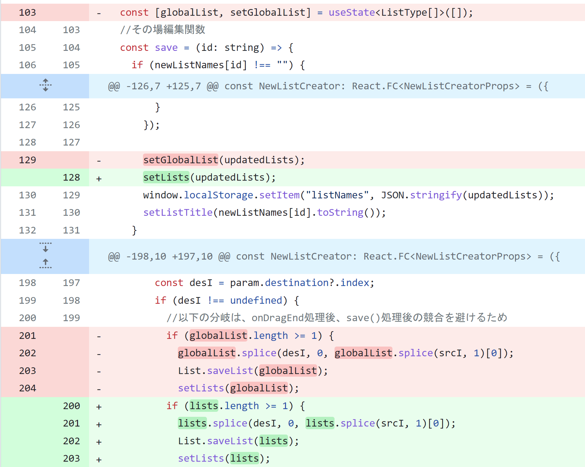Click the line 'const desI = param.destination?.index;'
Image resolution: width=585 pixels, height=467 pixels.
[x=265, y=283]
